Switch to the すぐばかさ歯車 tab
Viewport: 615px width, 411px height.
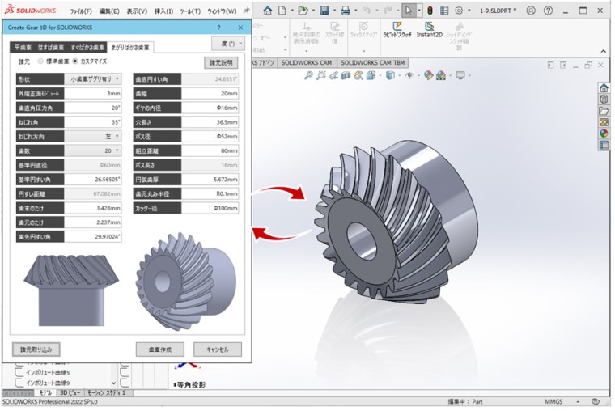(87, 48)
